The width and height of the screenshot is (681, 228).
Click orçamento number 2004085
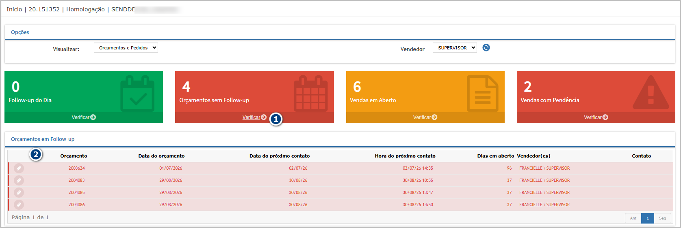[76, 192]
